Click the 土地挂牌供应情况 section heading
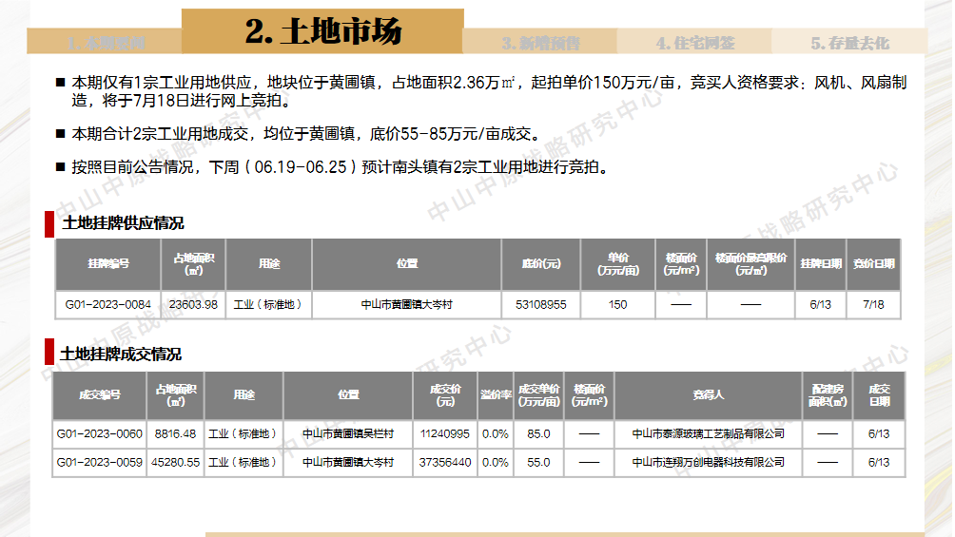 123,223
